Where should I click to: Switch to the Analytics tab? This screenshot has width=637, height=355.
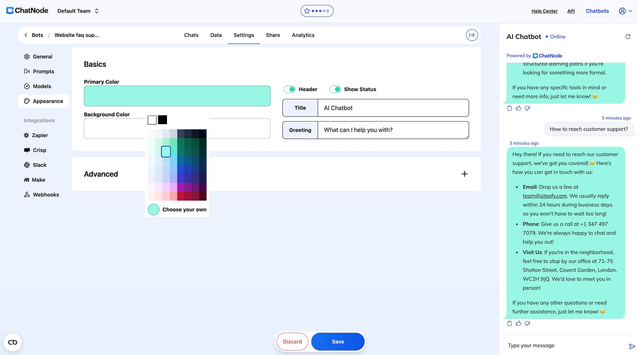pos(303,35)
